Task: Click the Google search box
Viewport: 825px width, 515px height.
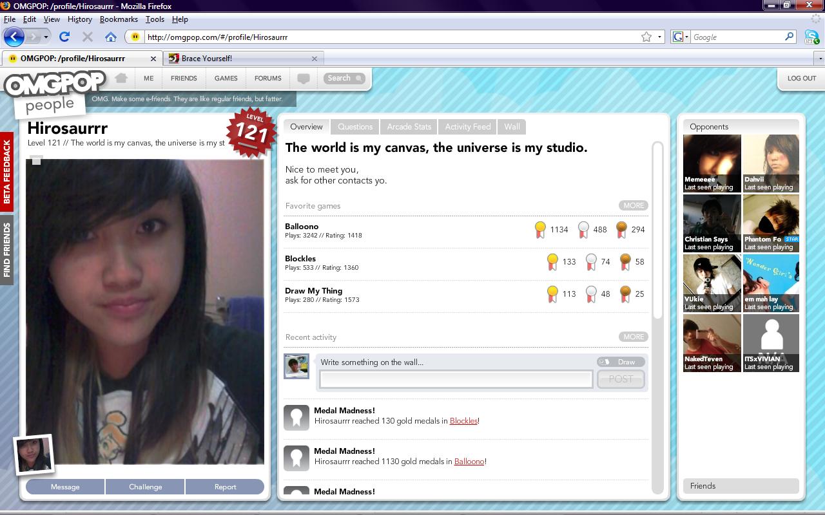Action: pyautogui.click(x=737, y=37)
